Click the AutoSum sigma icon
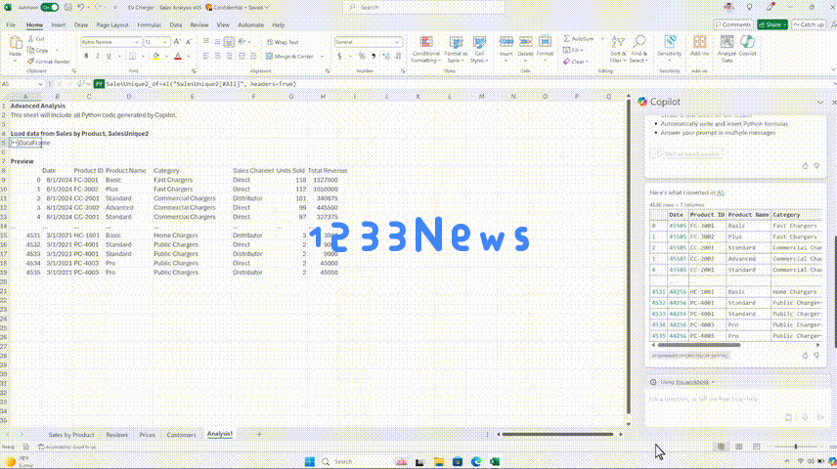The height and width of the screenshot is (469, 837). (x=566, y=38)
